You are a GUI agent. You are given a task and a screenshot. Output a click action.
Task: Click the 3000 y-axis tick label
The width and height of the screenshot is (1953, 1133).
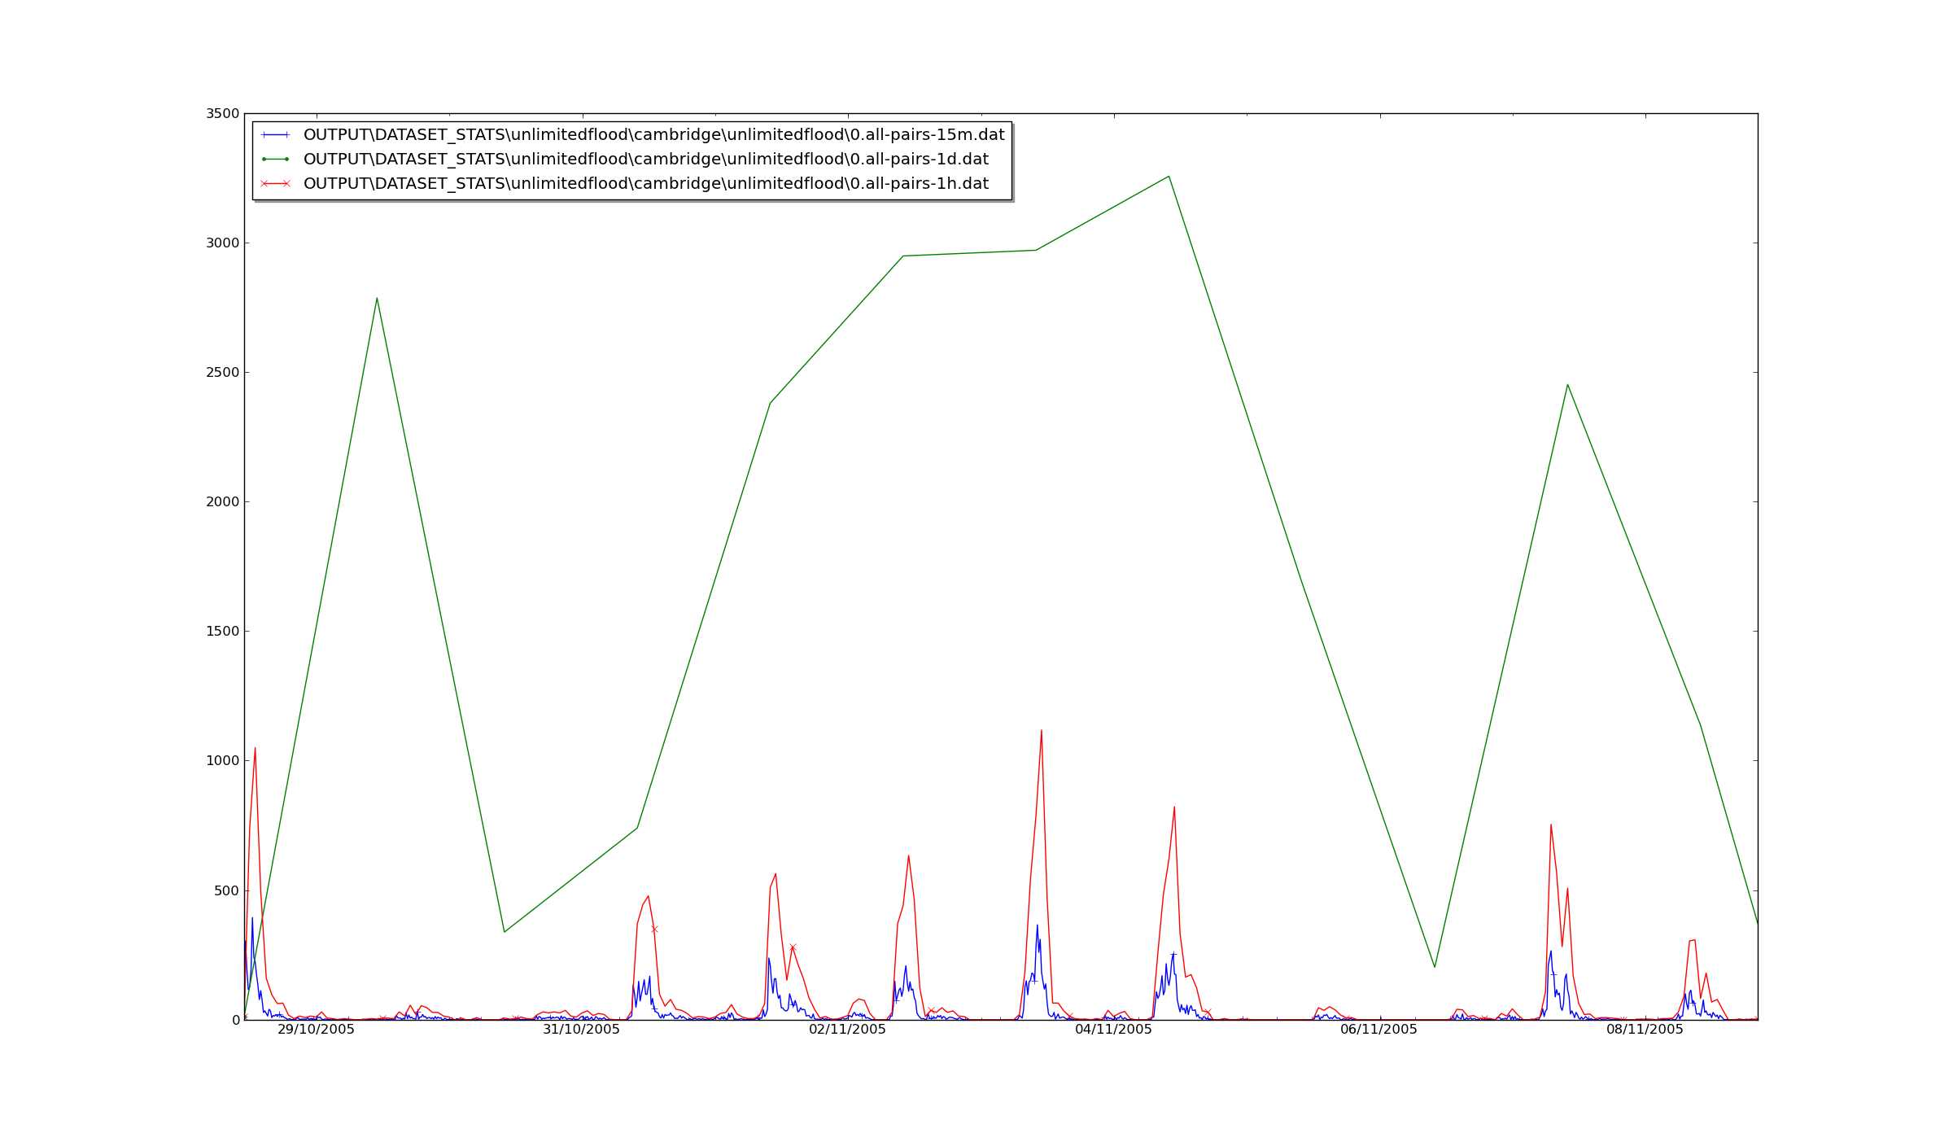[222, 243]
